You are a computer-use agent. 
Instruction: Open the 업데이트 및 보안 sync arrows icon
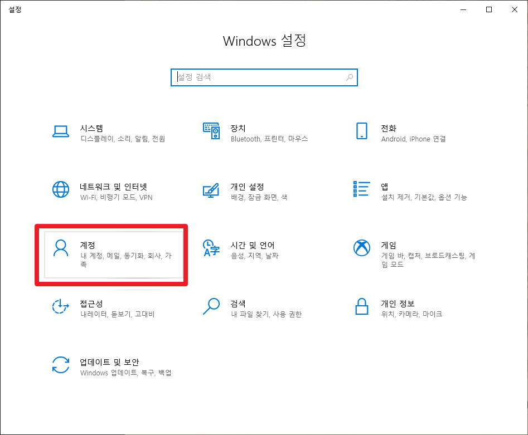(x=61, y=365)
